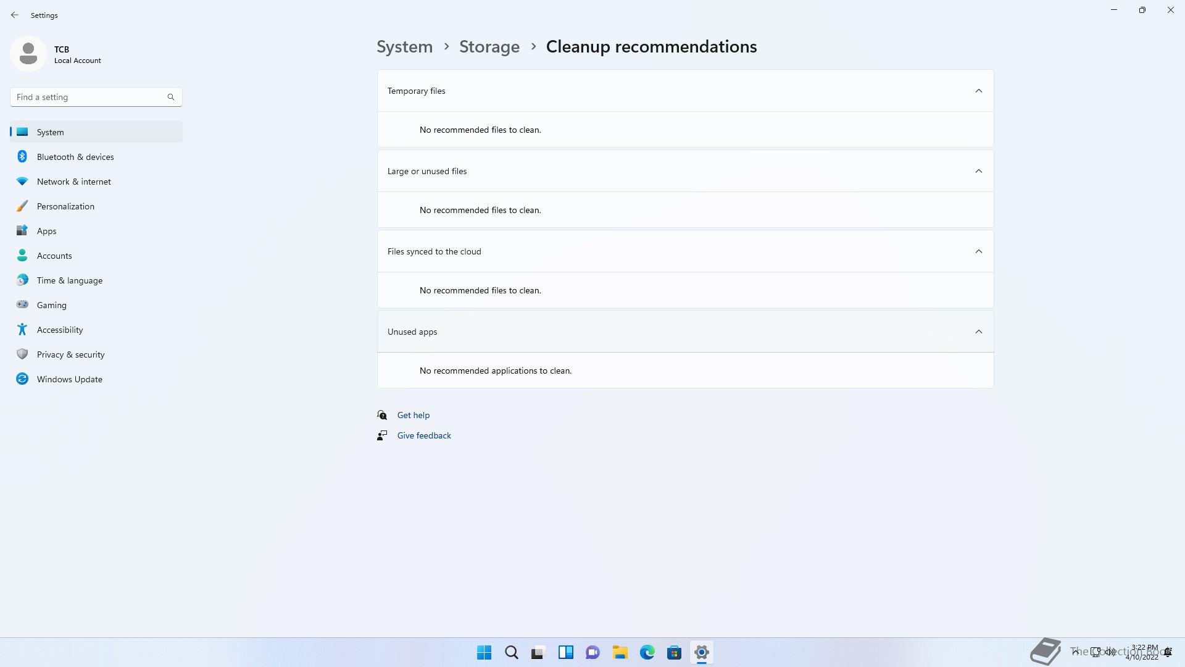Image resolution: width=1185 pixels, height=667 pixels.
Task: Click the Get help headset icon
Action: (x=382, y=415)
